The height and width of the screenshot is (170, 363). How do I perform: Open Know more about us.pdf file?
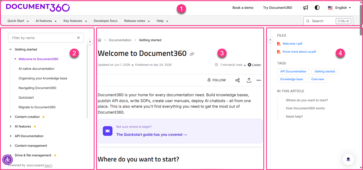click(x=299, y=52)
